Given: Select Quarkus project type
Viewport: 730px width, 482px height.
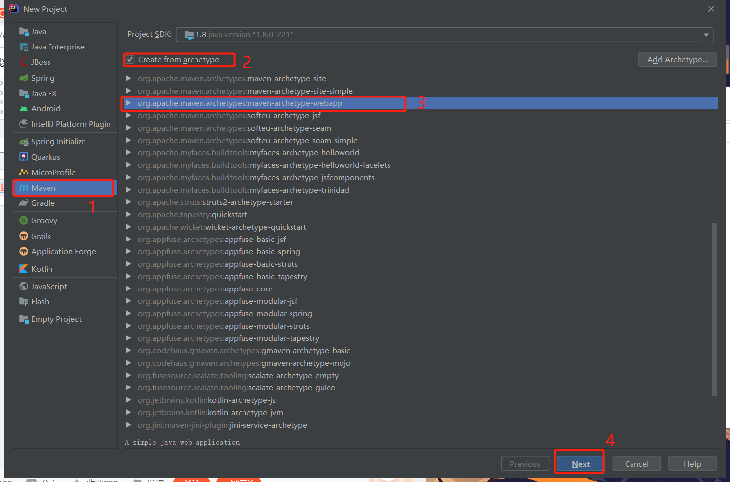Looking at the screenshot, I should click(64, 157).
